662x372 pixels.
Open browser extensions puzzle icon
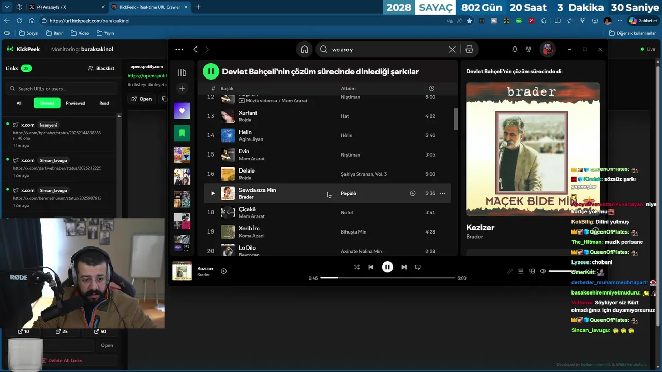(x=544, y=21)
